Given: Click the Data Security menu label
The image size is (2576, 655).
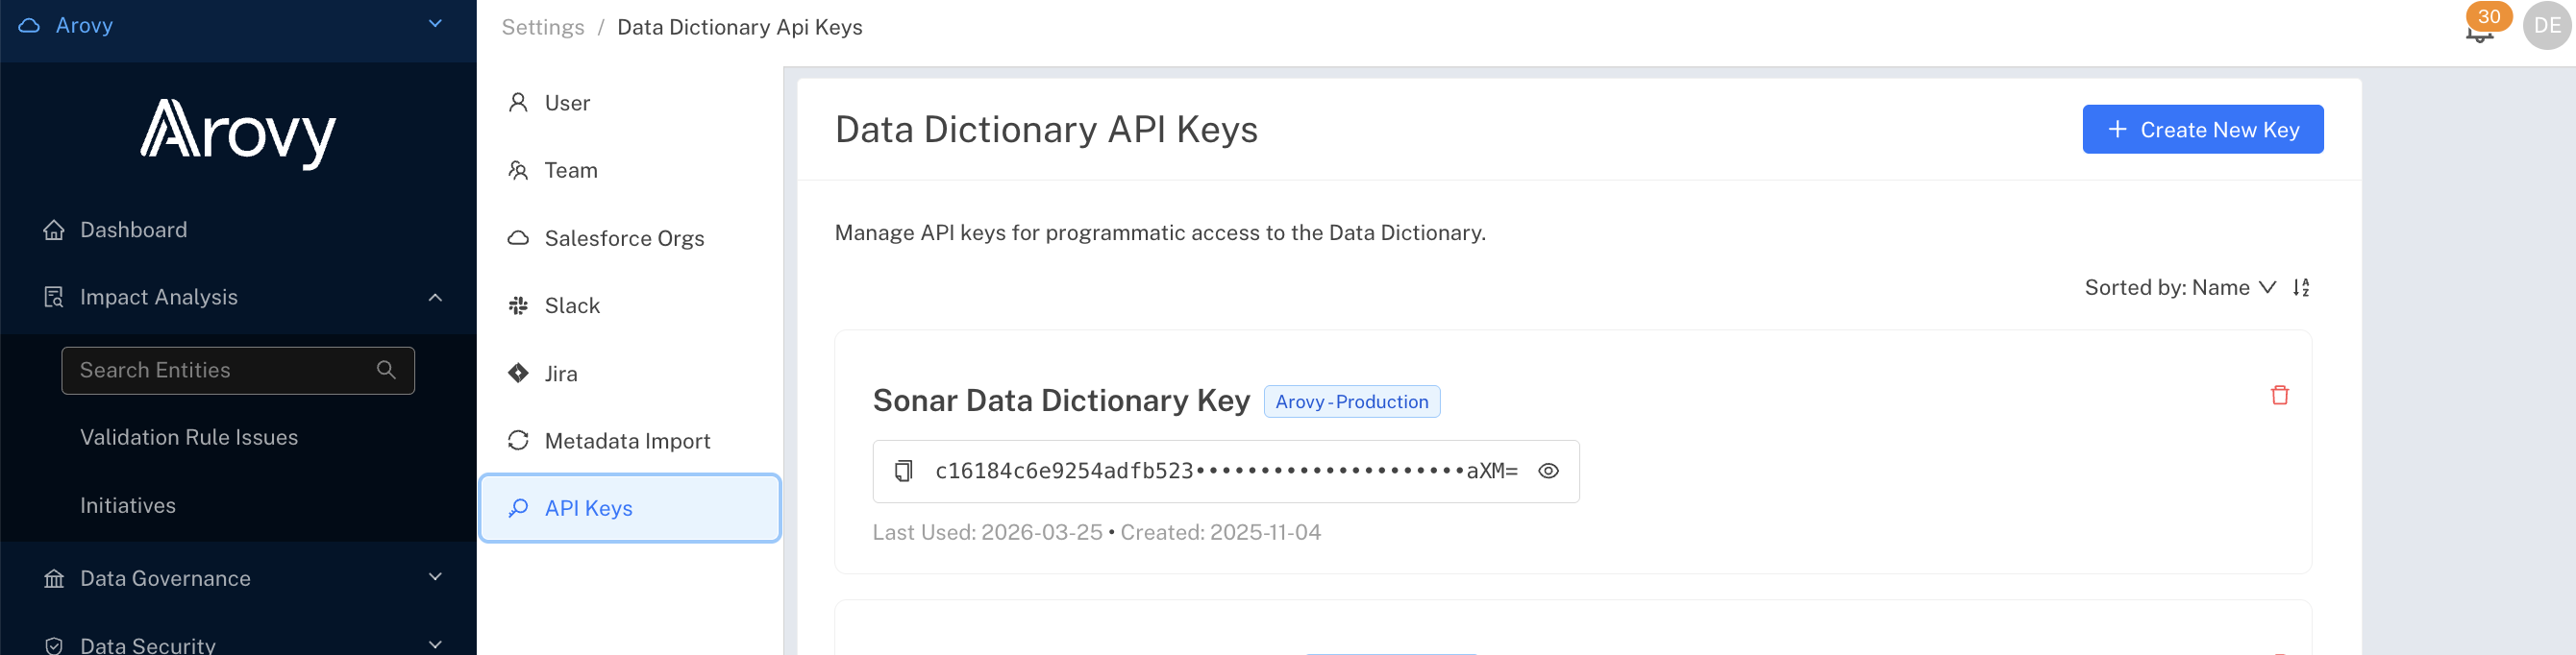Looking at the screenshot, I should pos(148,646).
